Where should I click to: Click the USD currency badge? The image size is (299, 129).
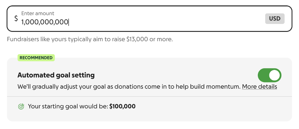(x=274, y=19)
